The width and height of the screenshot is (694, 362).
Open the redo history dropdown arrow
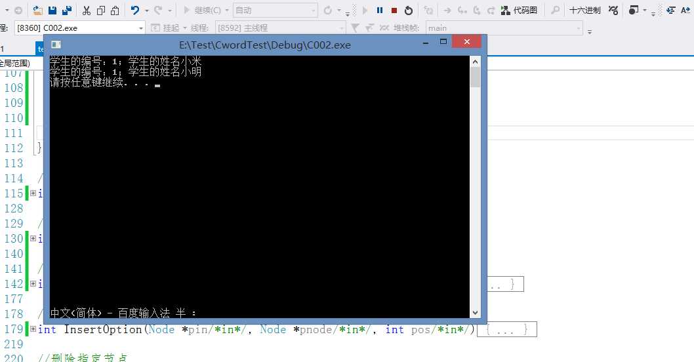(169, 10)
